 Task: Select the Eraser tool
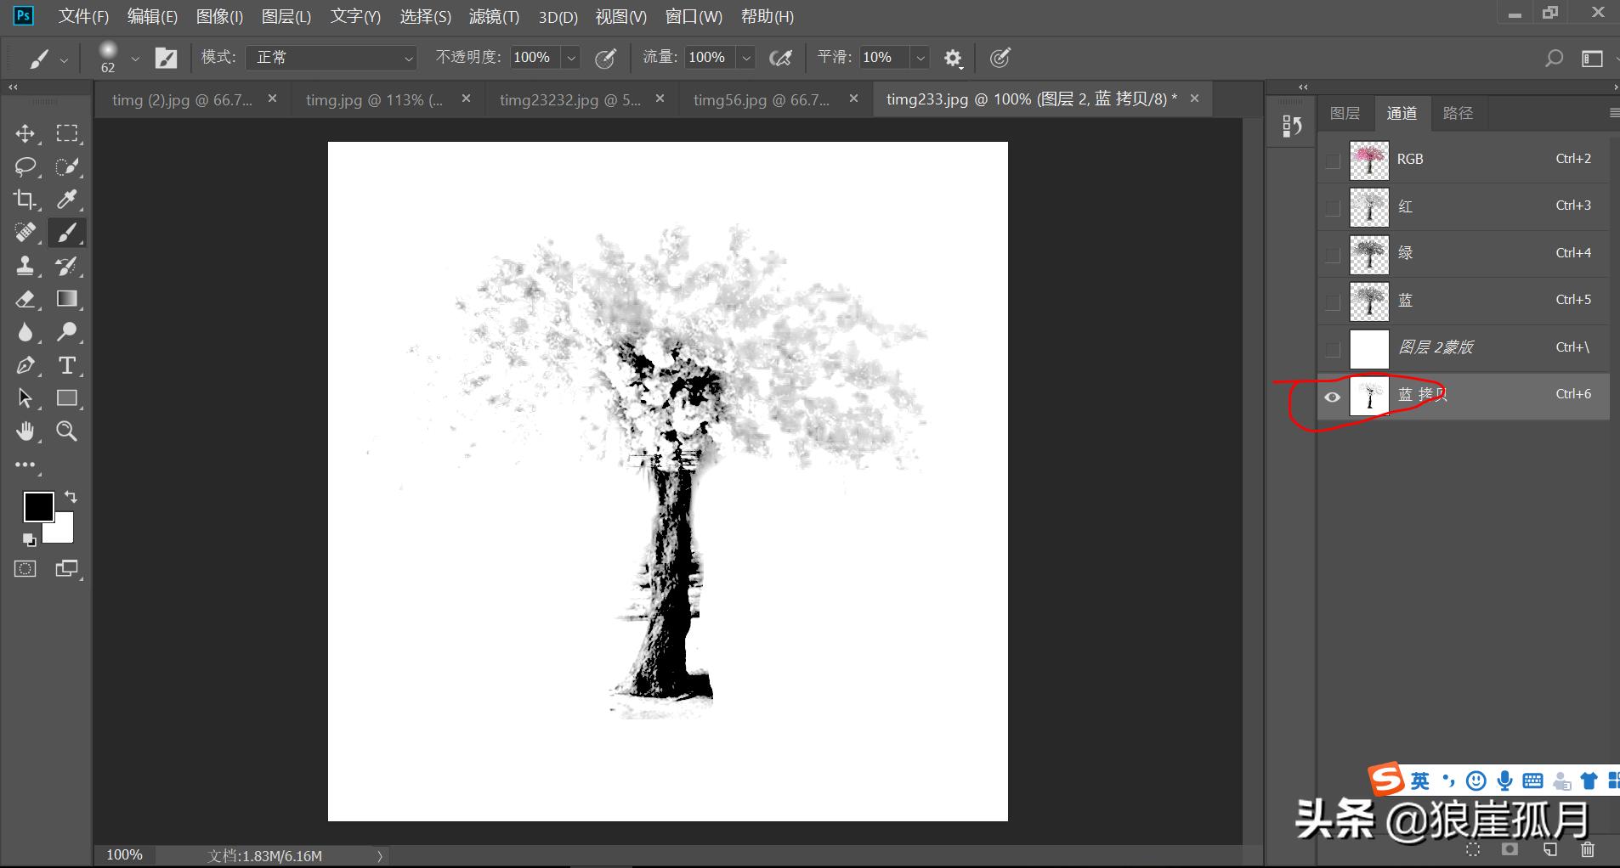click(25, 299)
